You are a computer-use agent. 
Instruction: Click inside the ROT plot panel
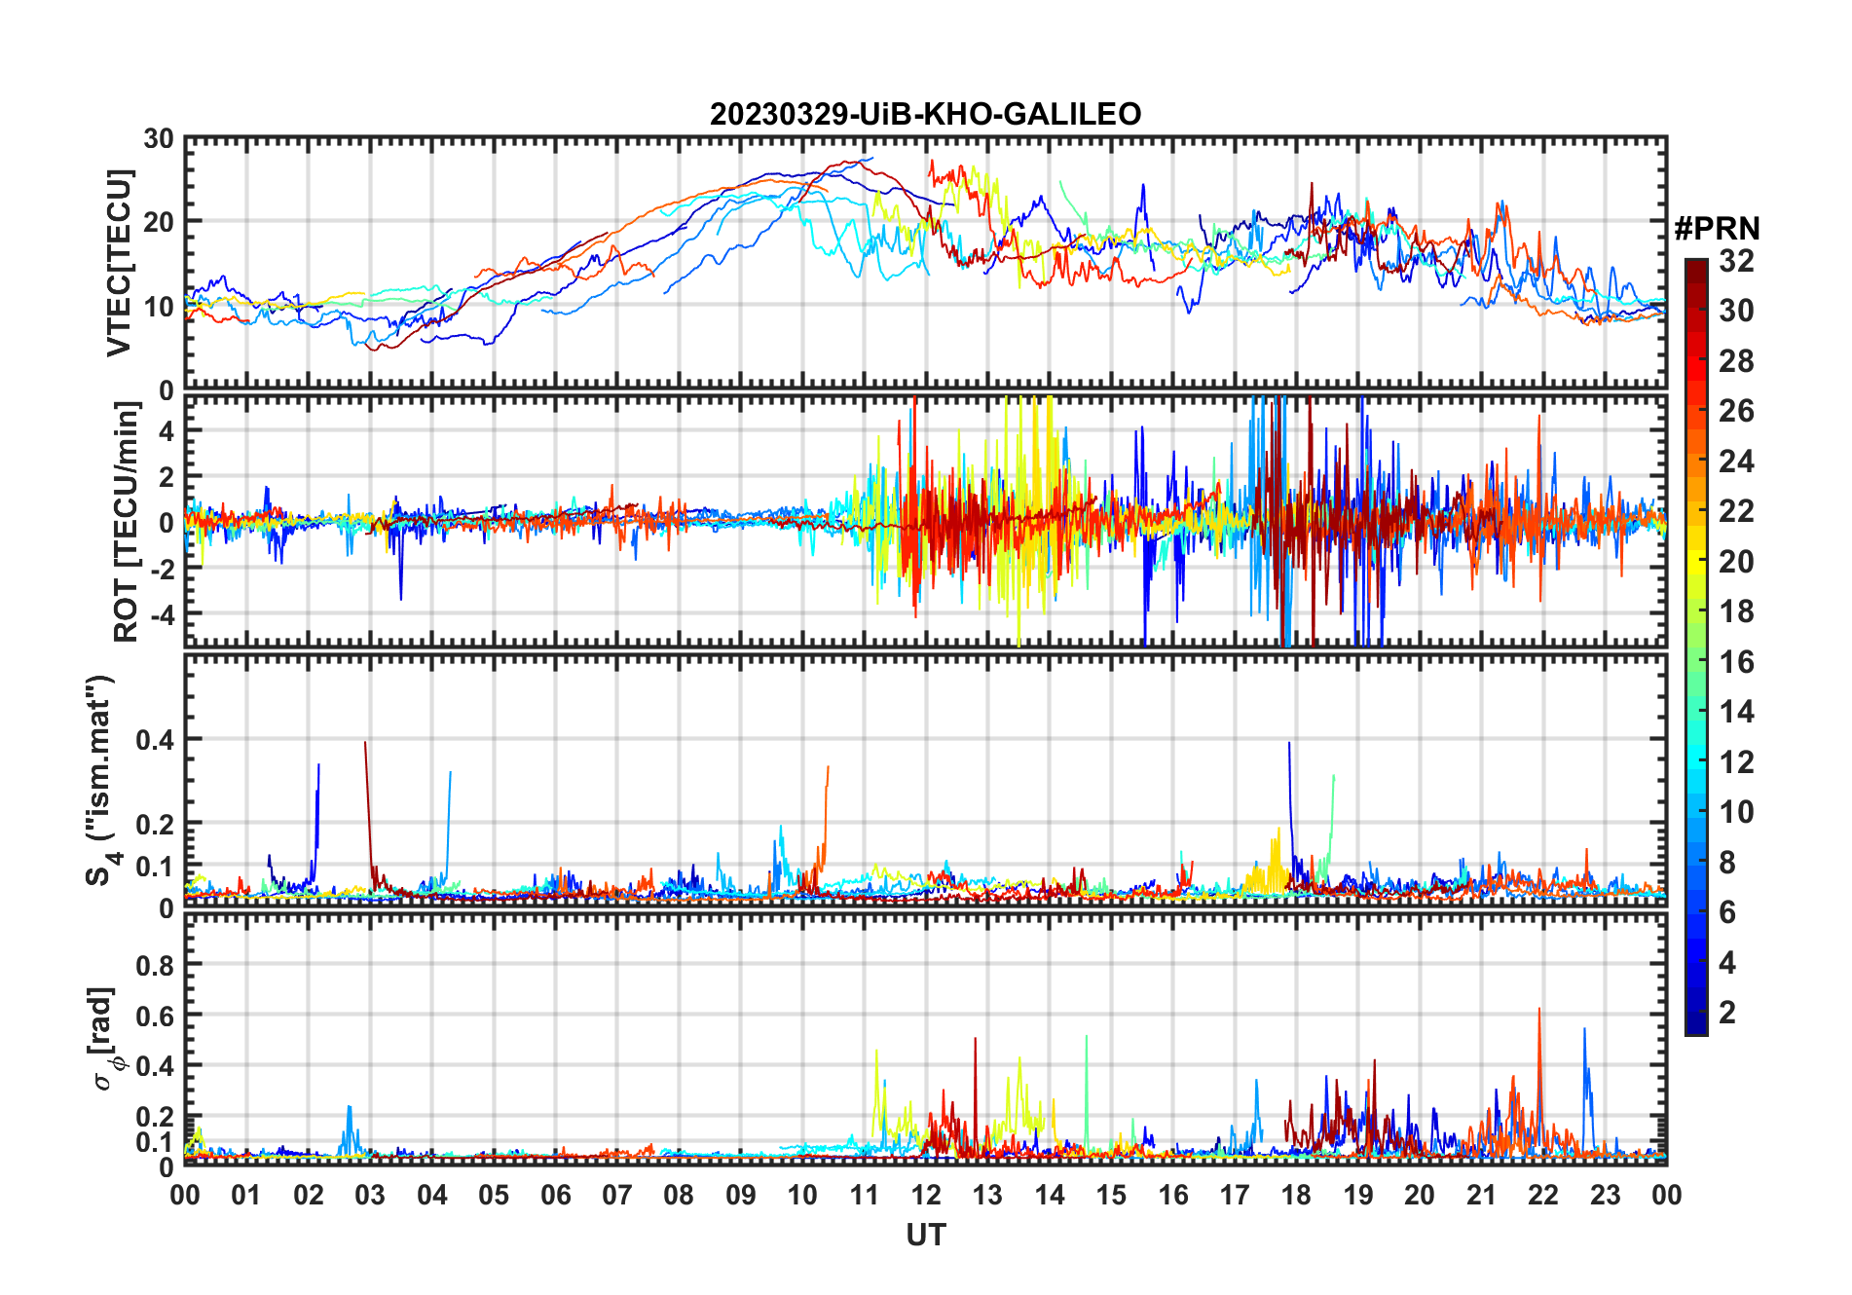pos(925,521)
